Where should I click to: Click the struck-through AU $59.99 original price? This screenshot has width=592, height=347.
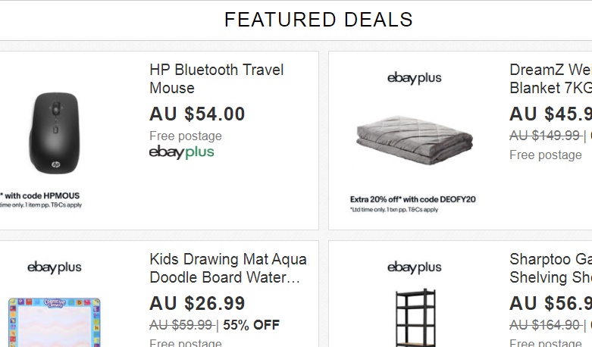pos(180,325)
